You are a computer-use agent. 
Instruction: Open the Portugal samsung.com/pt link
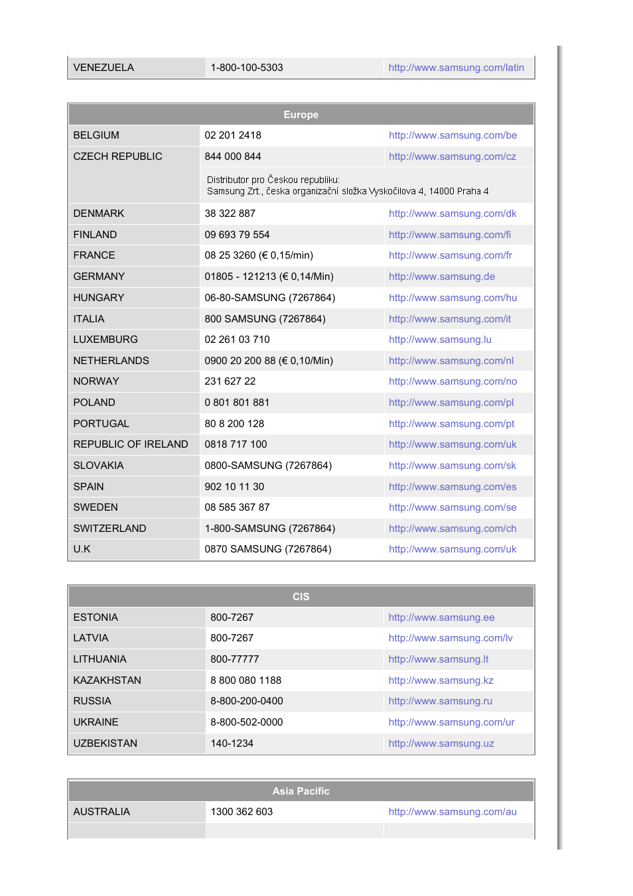pyautogui.click(x=451, y=424)
